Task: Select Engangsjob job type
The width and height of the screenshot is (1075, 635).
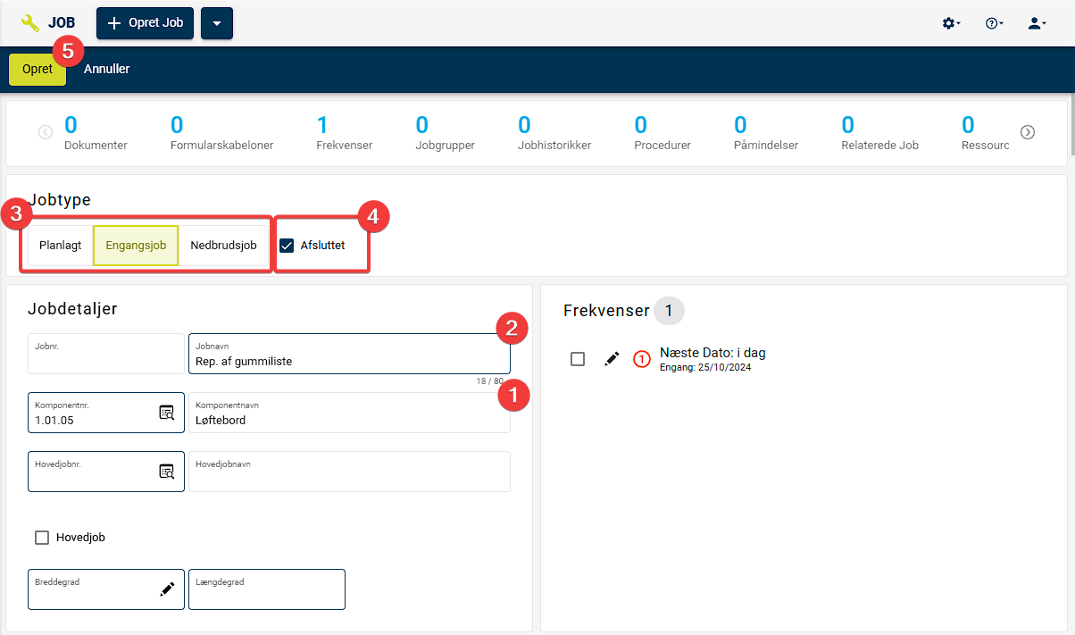Action: [x=136, y=246]
